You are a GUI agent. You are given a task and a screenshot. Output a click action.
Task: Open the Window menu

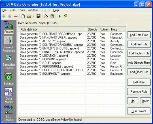[x=33, y=10]
